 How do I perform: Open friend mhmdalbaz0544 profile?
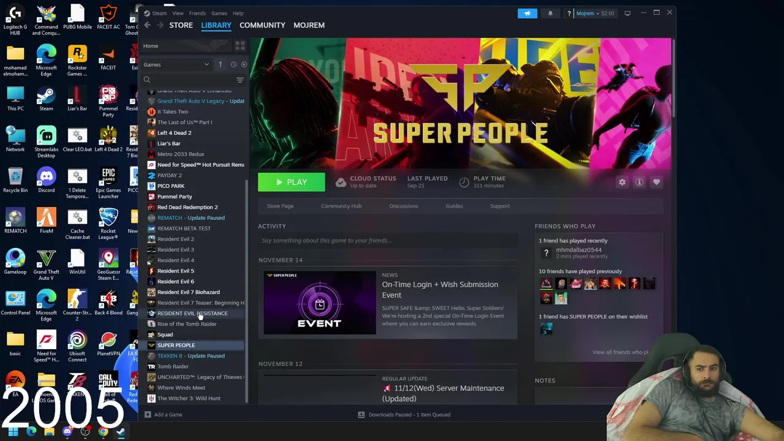click(578, 250)
